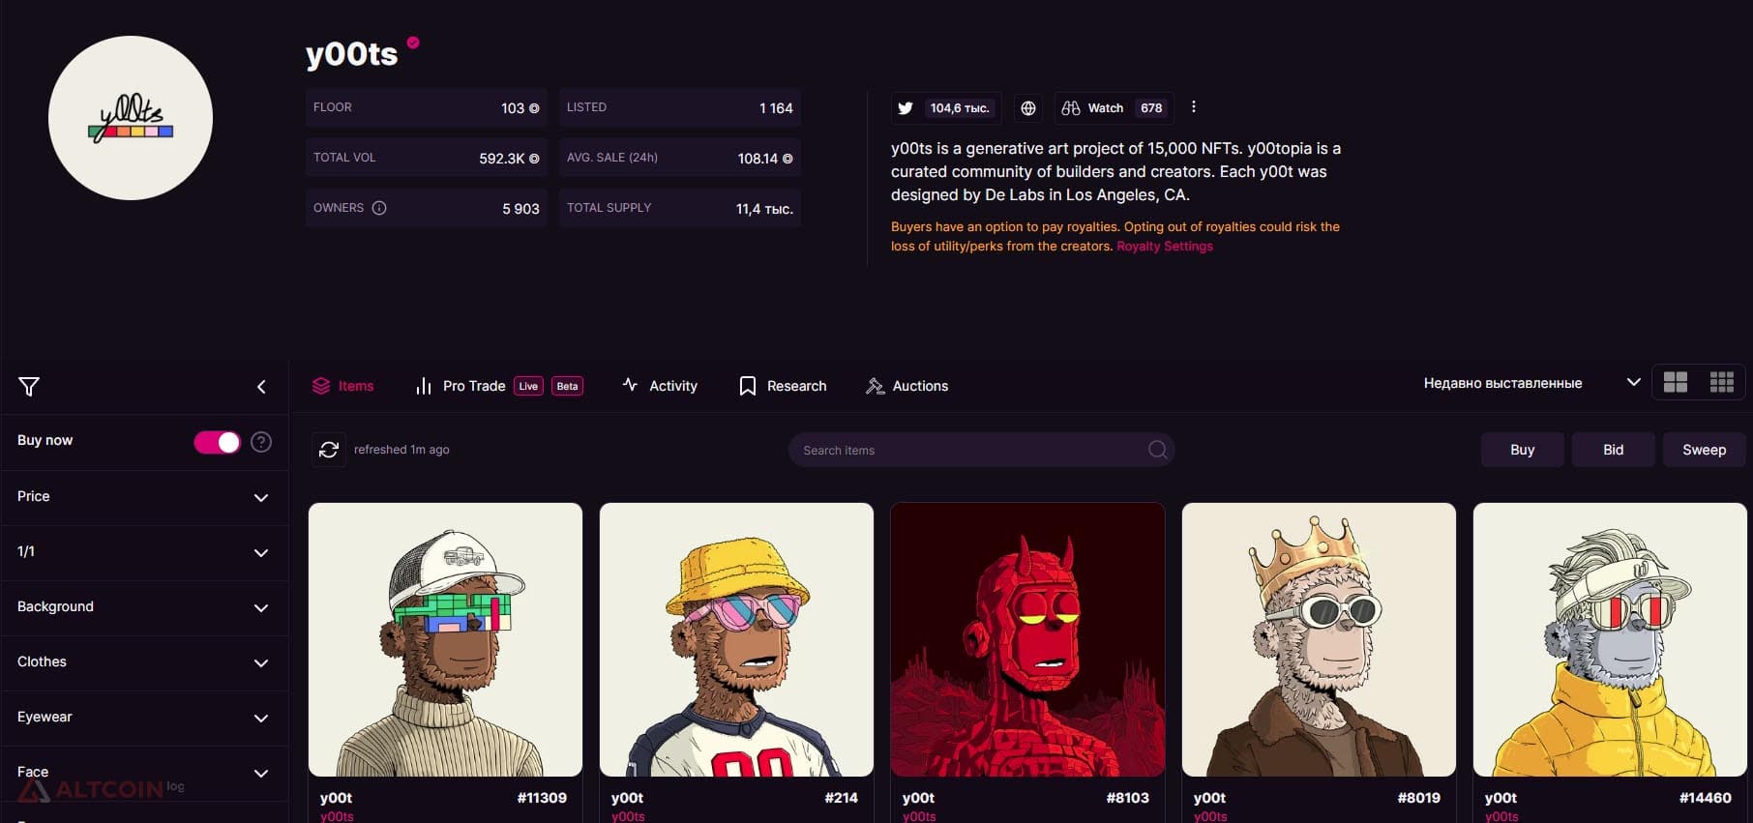Viewport: 1753px width, 823px height.
Task: Toggle the Buy now switch off
Action: click(x=217, y=442)
